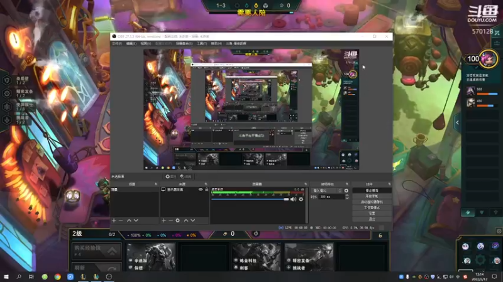
Task: Move the selected source down
Action: [x=193, y=221]
